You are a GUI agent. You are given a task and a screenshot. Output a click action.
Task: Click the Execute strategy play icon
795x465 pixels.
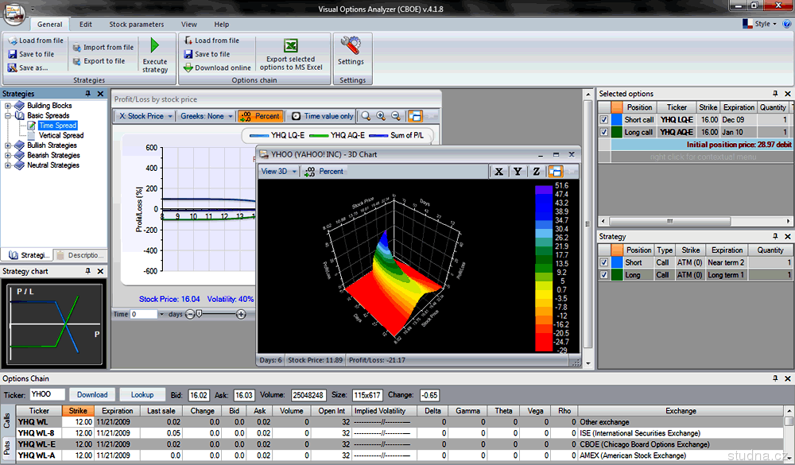pos(155,46)
